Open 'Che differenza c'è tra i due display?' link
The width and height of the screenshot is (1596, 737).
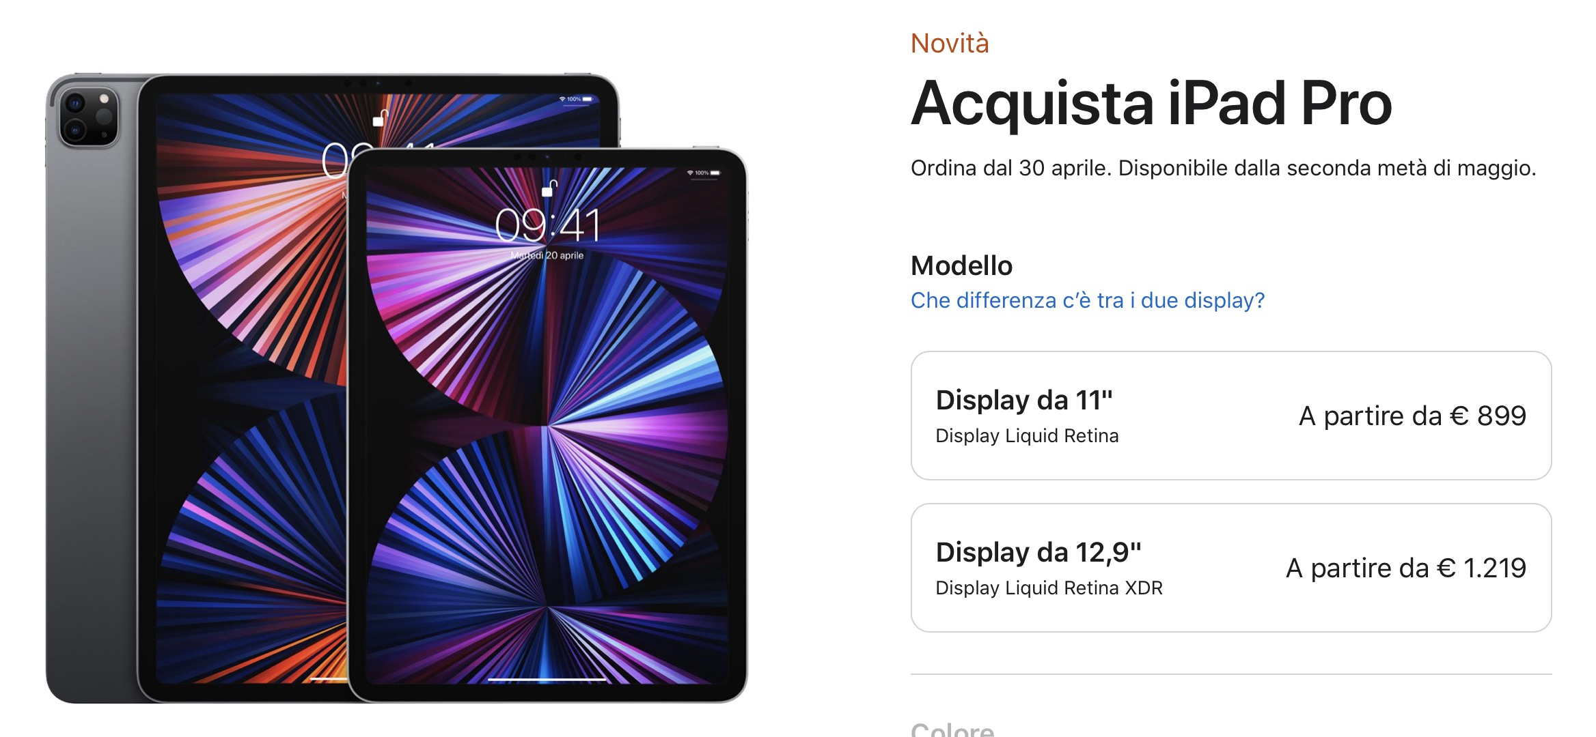(1088, 300)
